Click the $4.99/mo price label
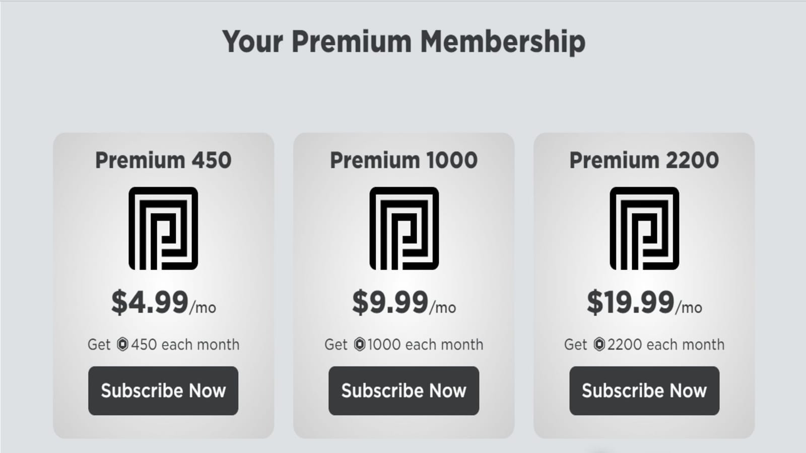Image resolution: width=806 pixels, height=453 pixels. 163,303
